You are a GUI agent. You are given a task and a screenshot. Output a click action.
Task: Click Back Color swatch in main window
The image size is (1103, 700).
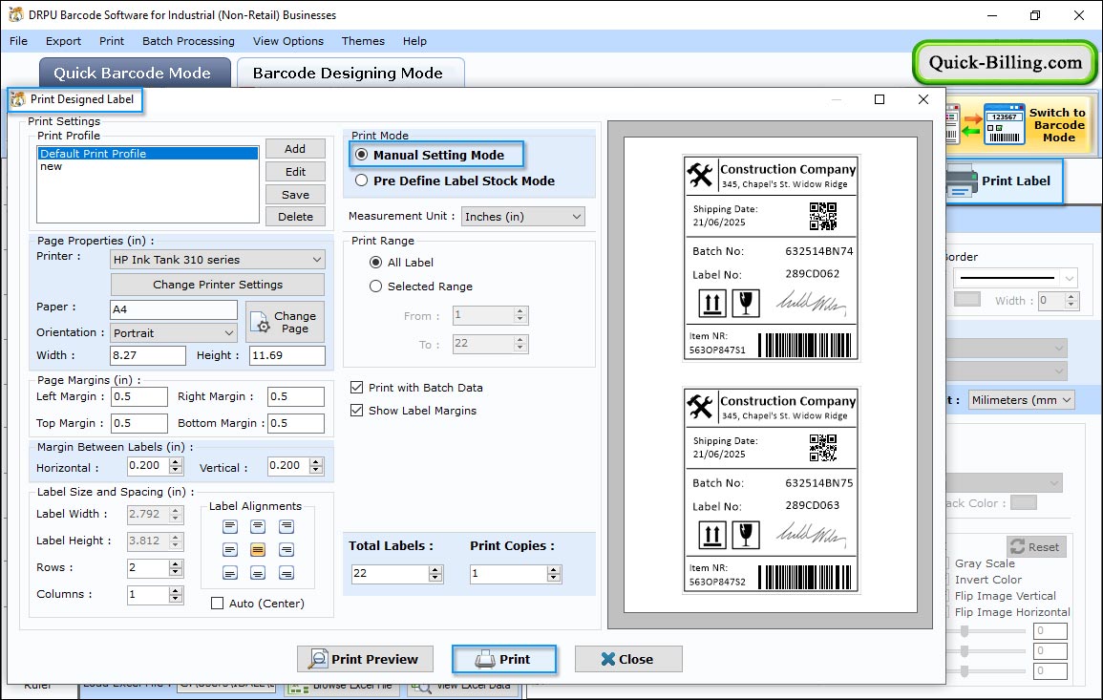1024,503
